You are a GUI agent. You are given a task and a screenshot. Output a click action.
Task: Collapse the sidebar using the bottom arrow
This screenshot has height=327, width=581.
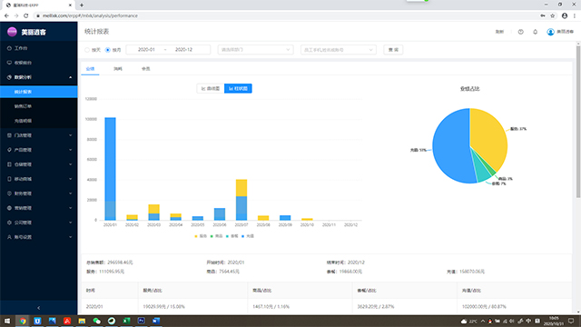(x=38, y=308)
